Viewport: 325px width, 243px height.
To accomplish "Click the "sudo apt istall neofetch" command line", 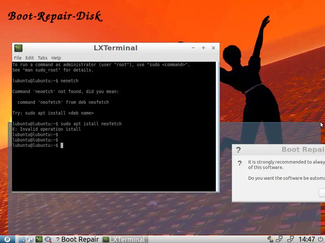I will point(67,124).
